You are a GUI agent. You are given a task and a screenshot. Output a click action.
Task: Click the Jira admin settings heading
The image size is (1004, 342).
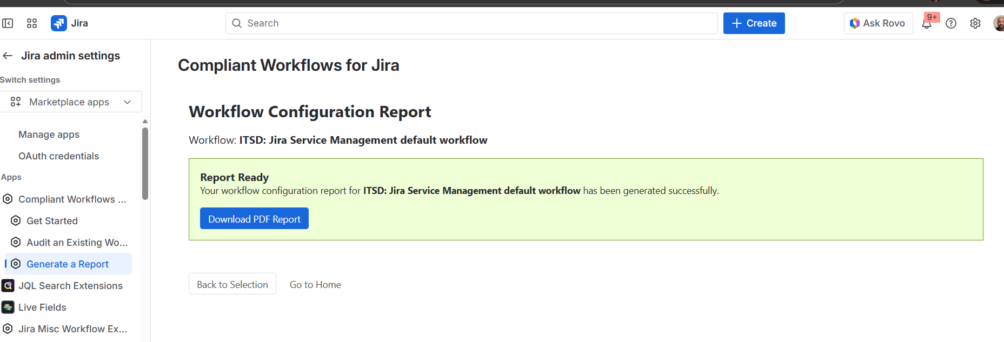pyautogui.click(x=70, y=56)
